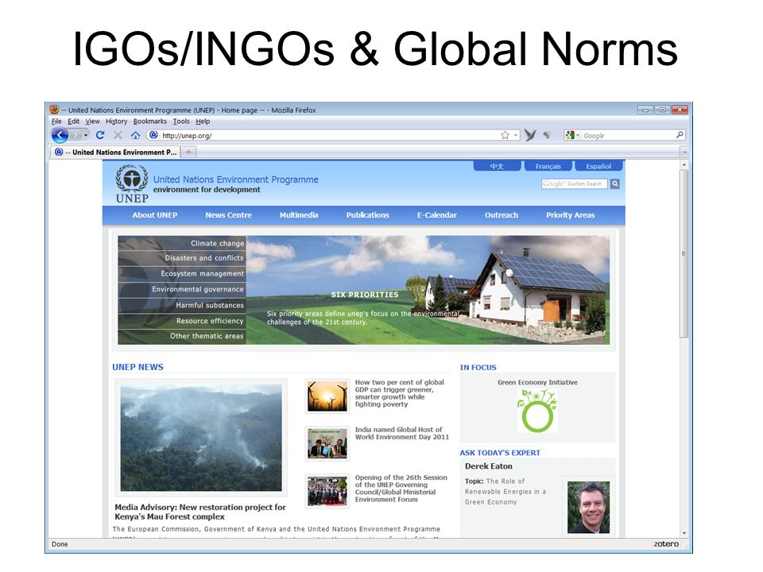Click the blue site search magnifier button
This screenshot has height=572, width=763.
coord(615,184)
